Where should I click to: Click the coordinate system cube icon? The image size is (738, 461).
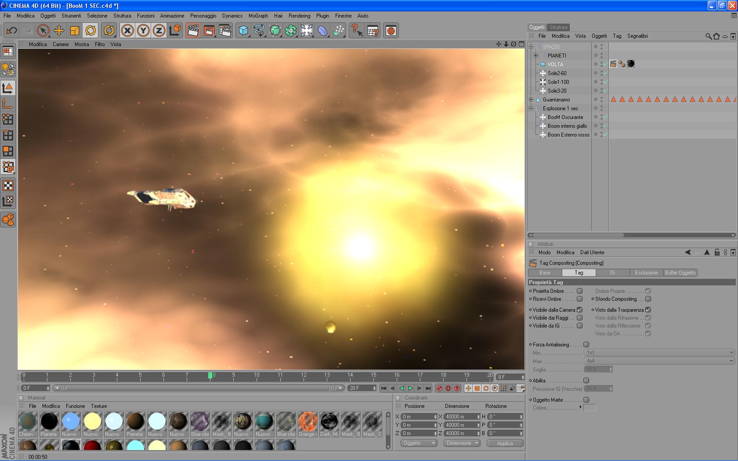(x=175, y=30)
